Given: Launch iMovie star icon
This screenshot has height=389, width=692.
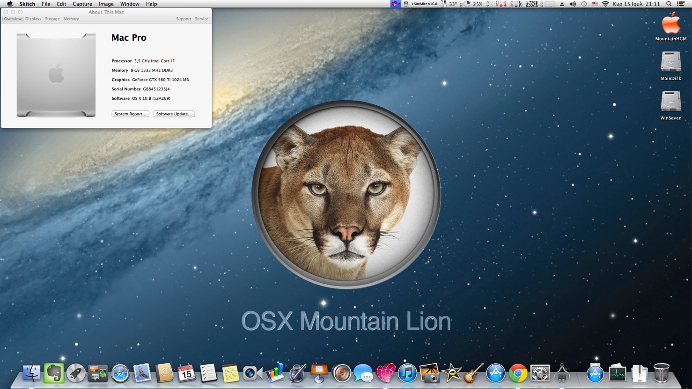Looking at the screenshot, I should 452,374.
